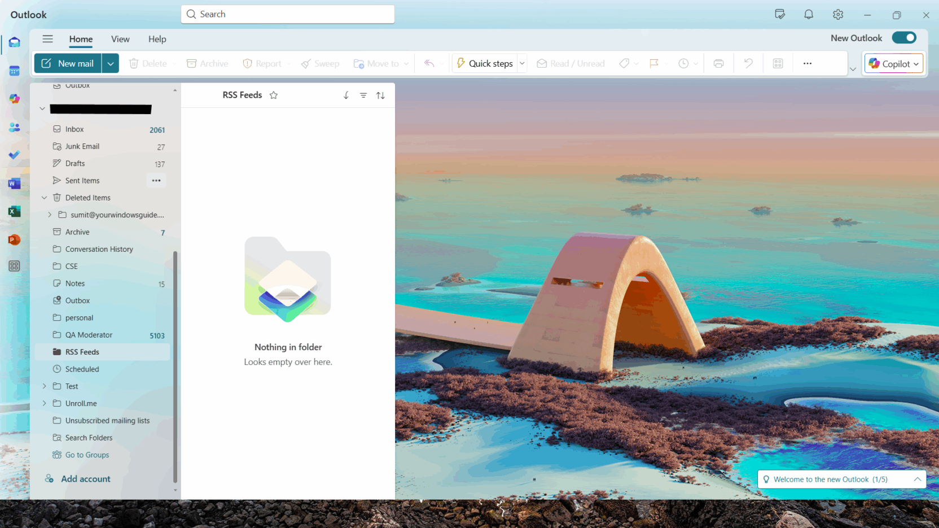Collapse the Deleted Items folder
The width and height of the screenshot is (939, 528).
tap(44, 197)
